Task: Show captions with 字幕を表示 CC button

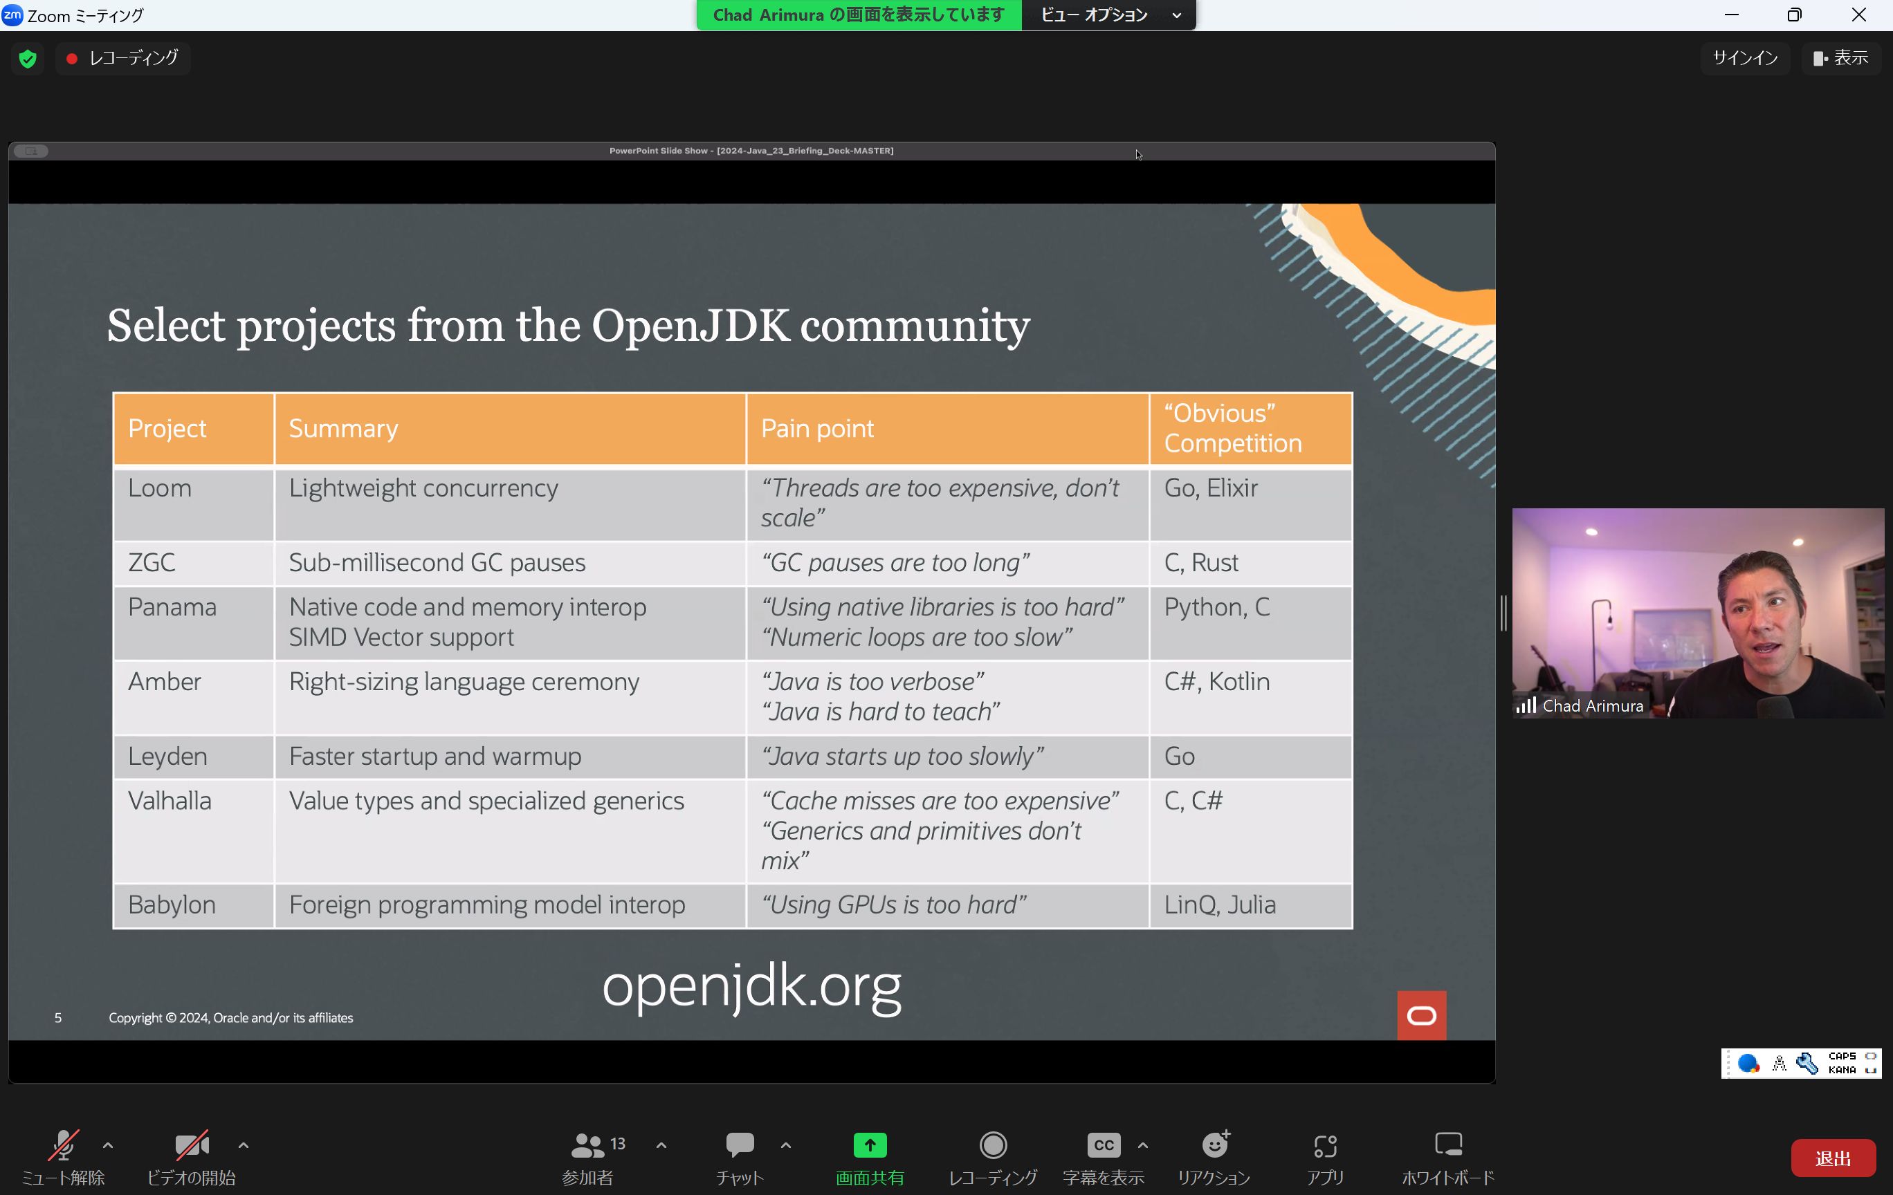Action: point(1103,1157)
